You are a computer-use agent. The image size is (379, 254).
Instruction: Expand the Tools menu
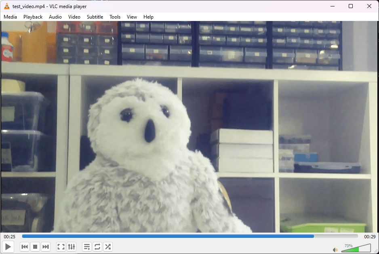click(115, 17)
